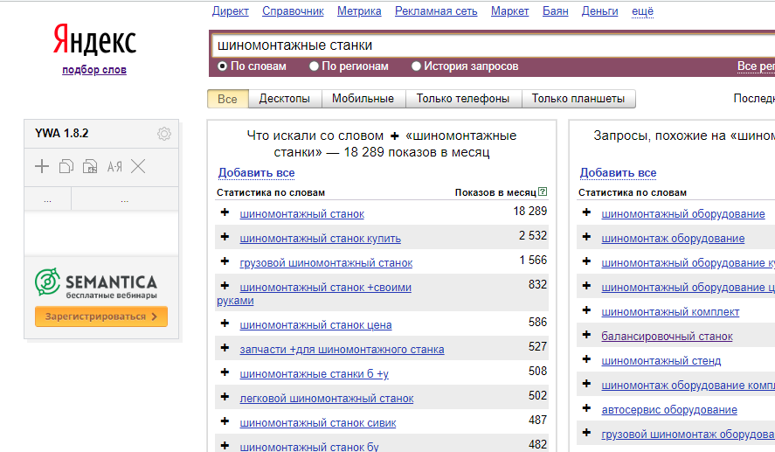Open the 'Все регионы' region selector
The image size is (775, 452).
755,66
